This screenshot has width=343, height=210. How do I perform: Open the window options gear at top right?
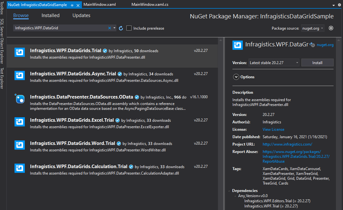pyautogui.click(x=339, y=5)
